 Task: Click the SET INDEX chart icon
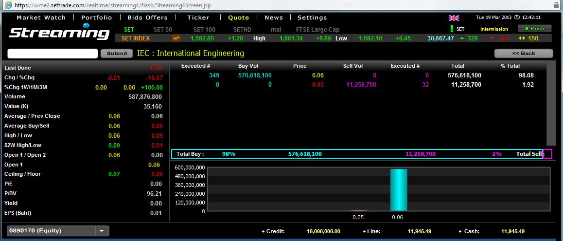[x=176, y=38]
